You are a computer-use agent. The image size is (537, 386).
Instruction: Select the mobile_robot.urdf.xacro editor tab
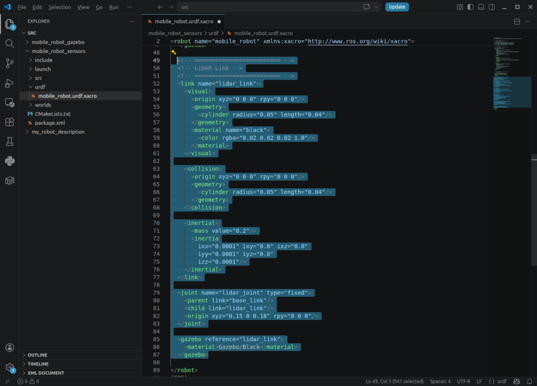point(184,21)
